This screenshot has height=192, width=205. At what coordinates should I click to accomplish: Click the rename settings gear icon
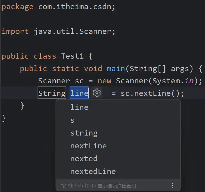tap(97, 93)
